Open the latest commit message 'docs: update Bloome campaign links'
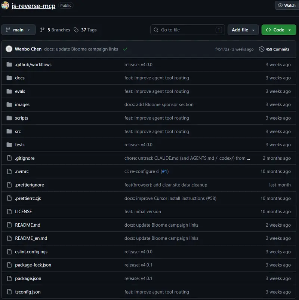The image size is (299, 300). tap(81, 49)
